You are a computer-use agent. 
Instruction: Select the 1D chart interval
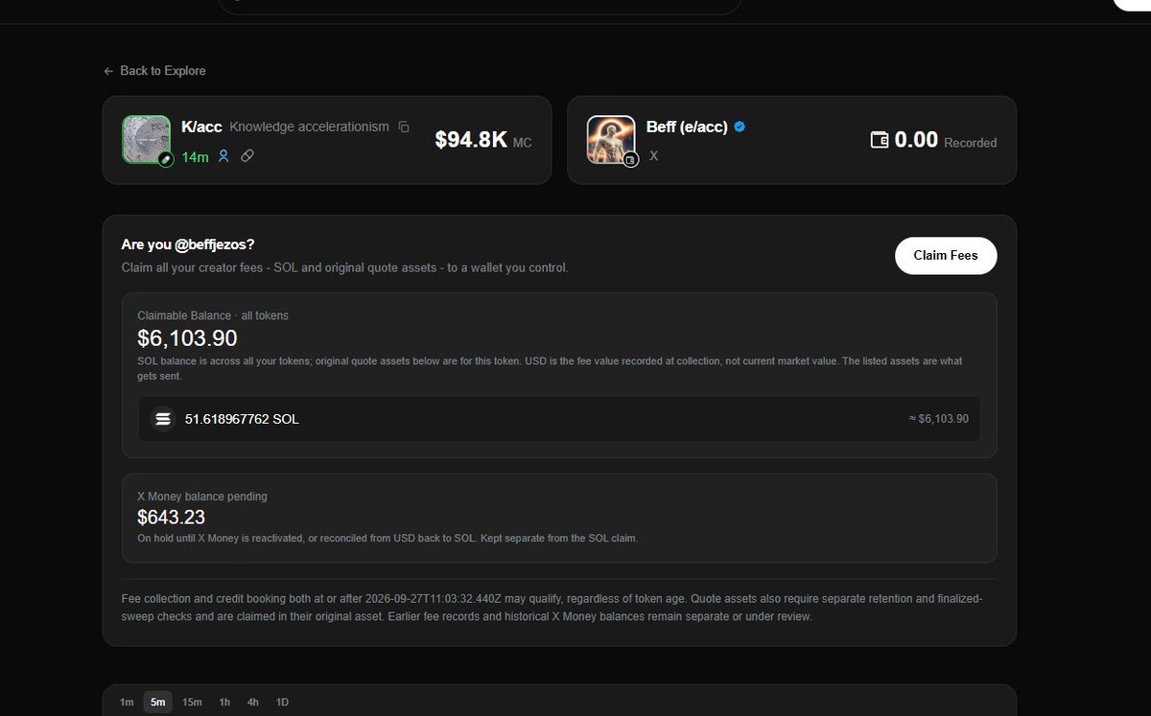[x=282, y=702]
